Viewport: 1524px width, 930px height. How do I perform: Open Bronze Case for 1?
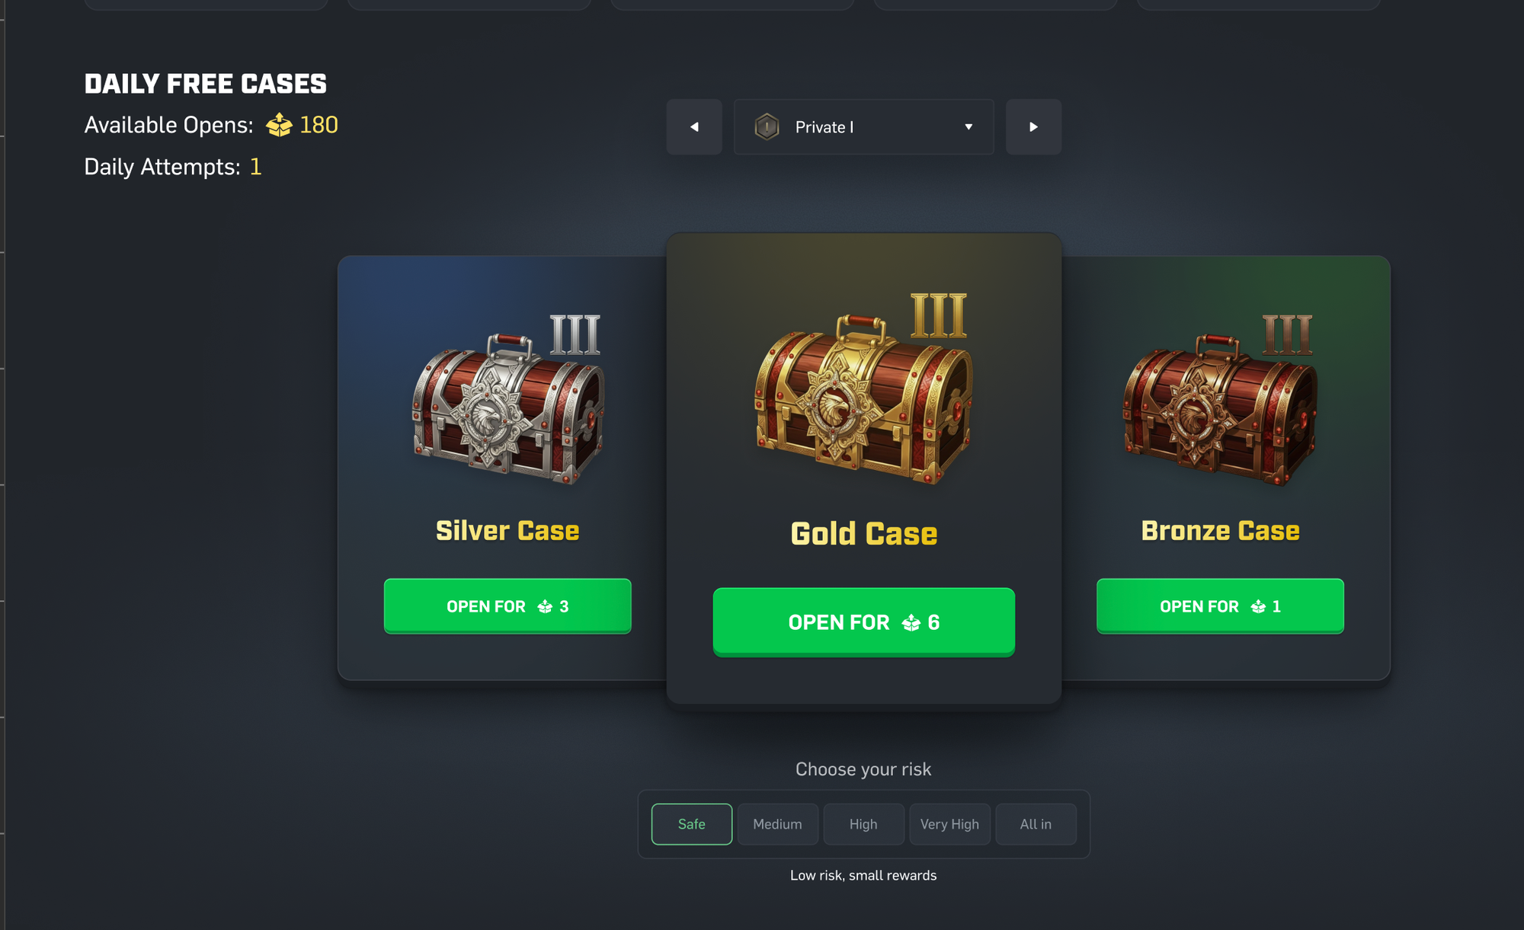[1220, 606]
